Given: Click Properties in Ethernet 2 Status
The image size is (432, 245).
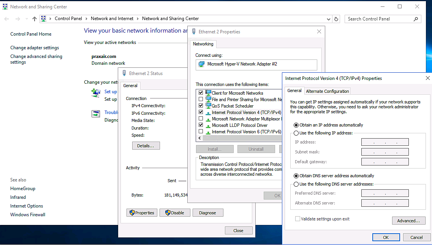Looking at the screenshot, I should click(x=142, y=213).
